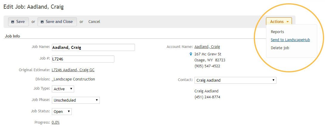Screen dimensions: 325x129
Task: Click the Osage, WY 82723 text
Action: coord(210,60)
